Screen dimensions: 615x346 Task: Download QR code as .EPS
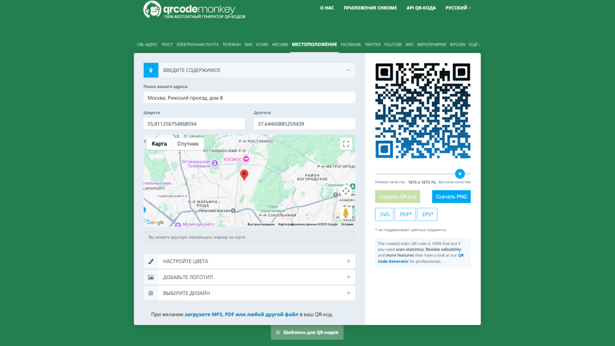[427, 214]
